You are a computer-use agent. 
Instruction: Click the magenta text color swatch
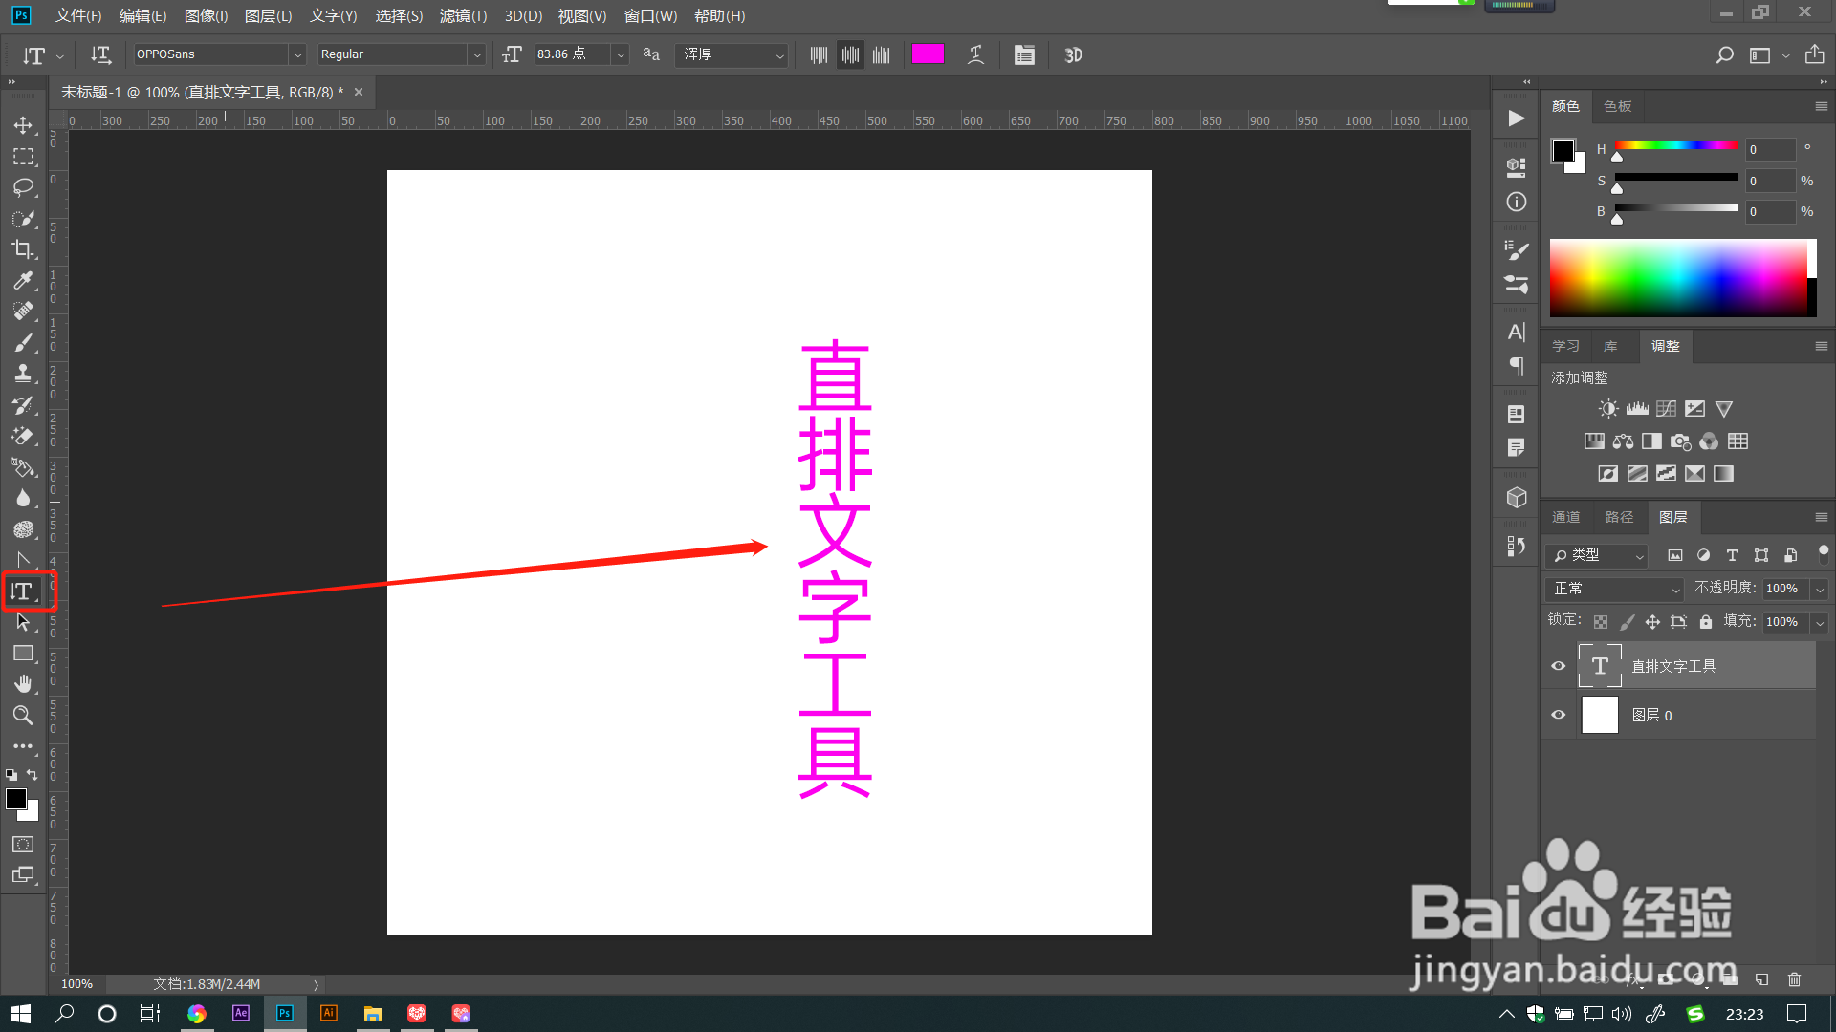[928, 54]
